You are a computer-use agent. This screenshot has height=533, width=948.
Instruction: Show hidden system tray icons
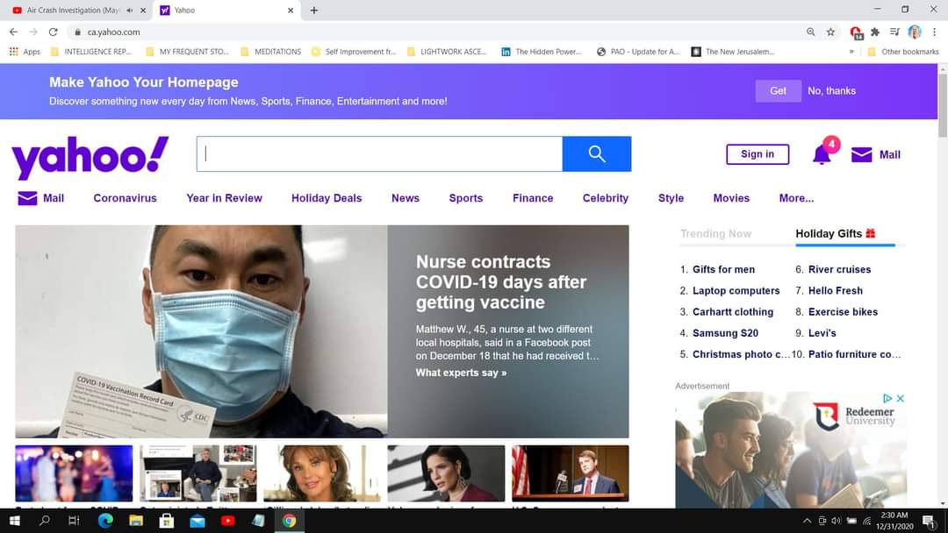click(808, 521)
